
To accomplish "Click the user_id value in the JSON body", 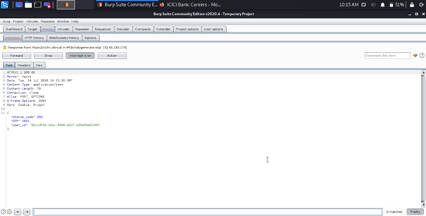I will [x=65, y=125].
